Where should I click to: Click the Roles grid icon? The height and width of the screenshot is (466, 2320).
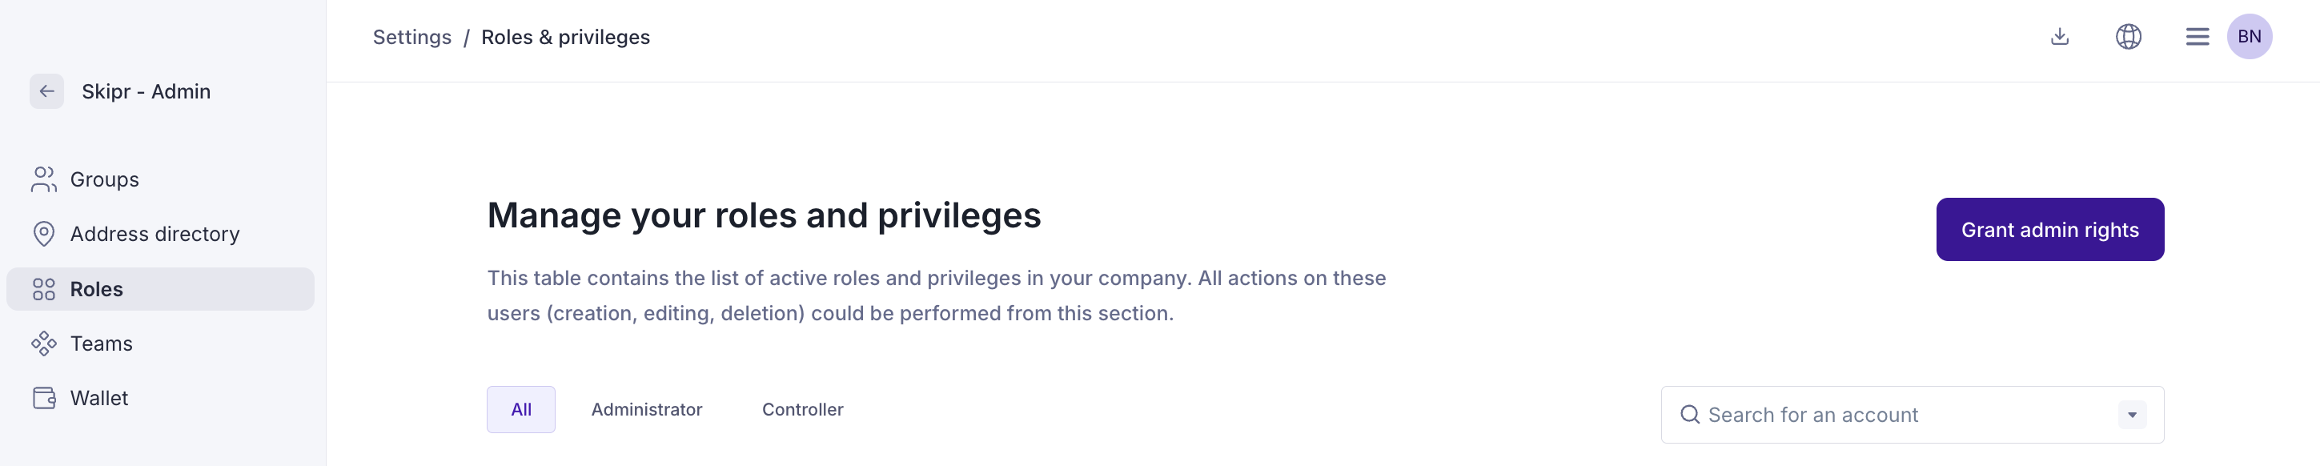point(42,289)
